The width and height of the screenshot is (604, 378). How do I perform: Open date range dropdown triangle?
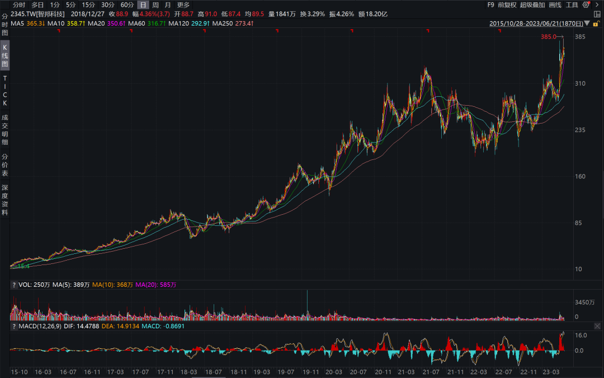click(587, 23)
